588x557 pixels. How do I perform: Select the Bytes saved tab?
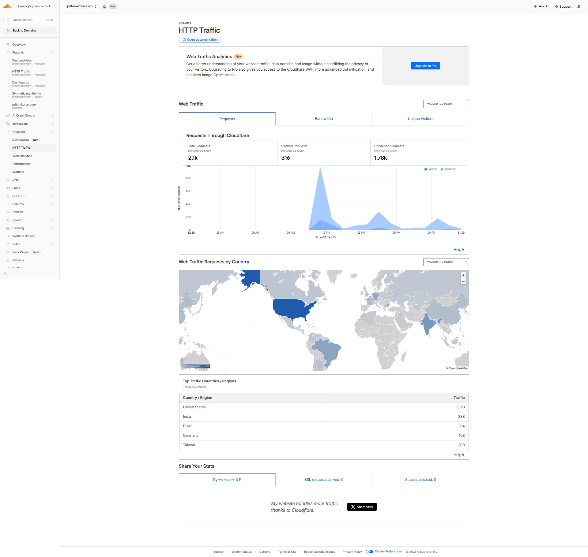227,480
